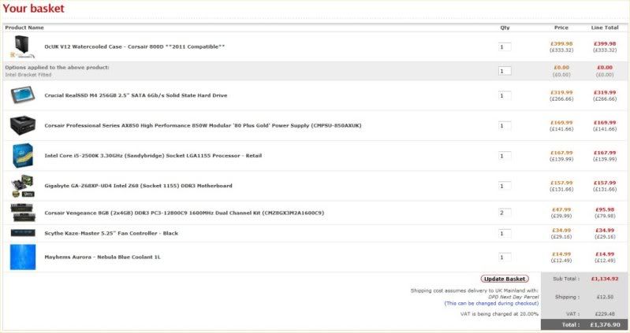Open Intel Core i5-2500K processor link
Image resolution: width=630 pixels, height=333 pixels.
(153, 156)
